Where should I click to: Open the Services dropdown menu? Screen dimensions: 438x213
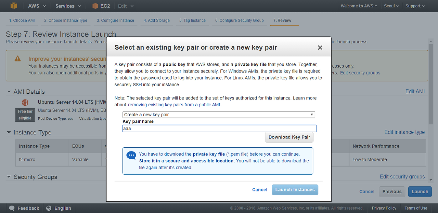(68, 6)
